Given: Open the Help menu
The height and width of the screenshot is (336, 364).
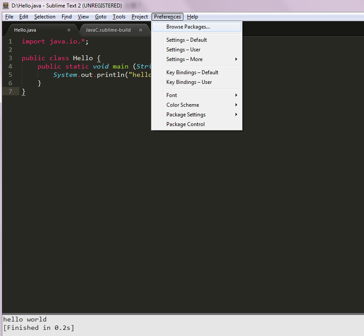Looking at the screenshot, I should coord(192,17).
